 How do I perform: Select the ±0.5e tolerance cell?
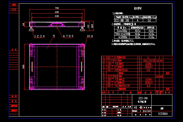137,31
